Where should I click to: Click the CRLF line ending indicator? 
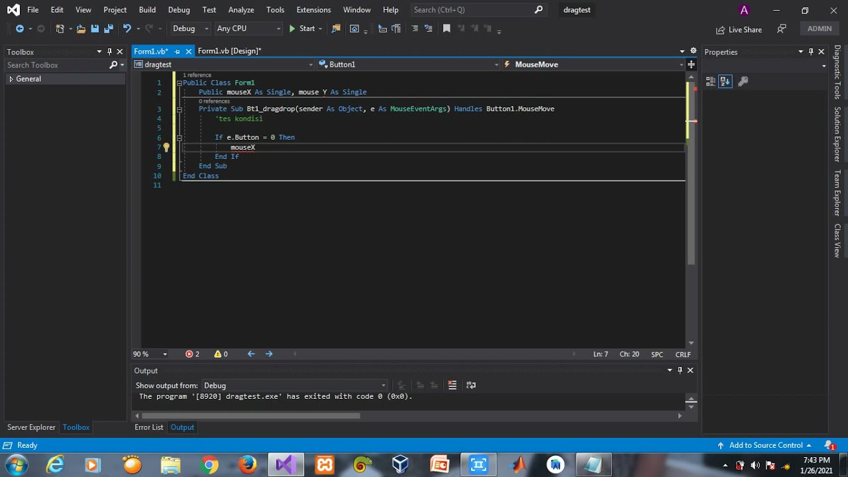coord(682,354)
